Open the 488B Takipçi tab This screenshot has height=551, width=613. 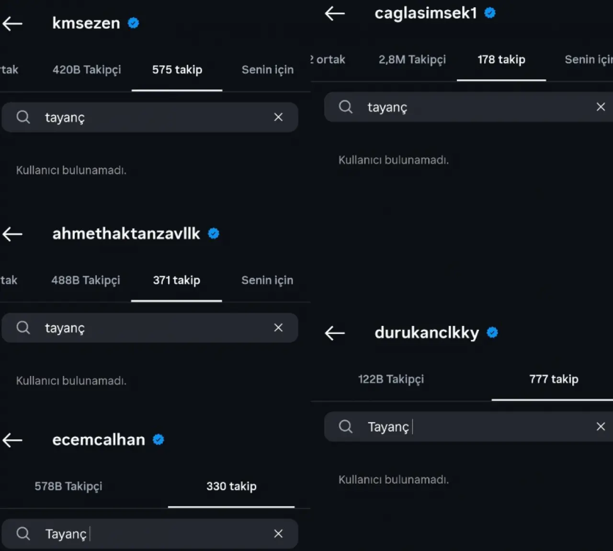click(x=86, y=280)
